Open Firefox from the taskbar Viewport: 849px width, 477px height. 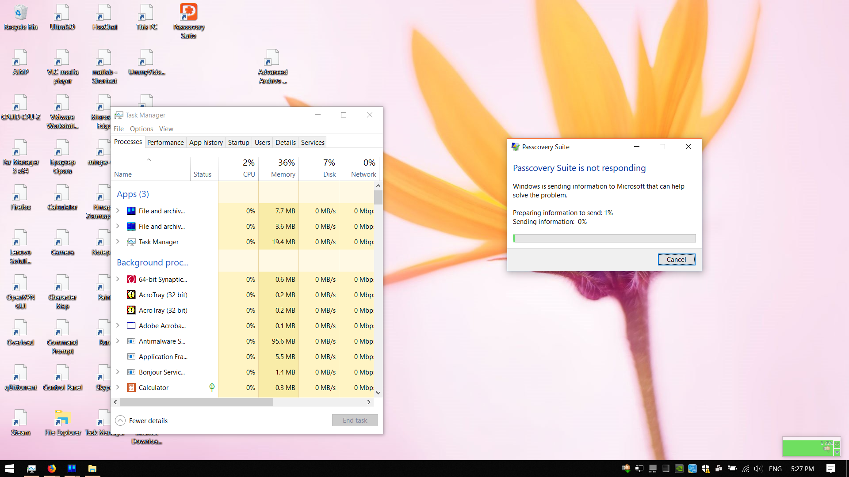click(x=52, y=469)
